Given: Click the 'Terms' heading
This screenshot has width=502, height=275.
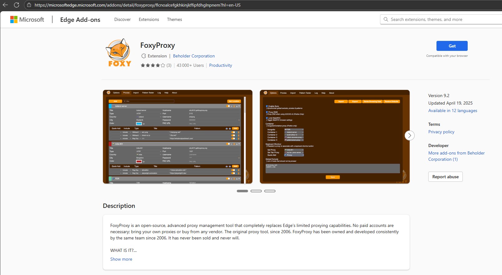Looking at the screenshot, I should pos(434,124).
